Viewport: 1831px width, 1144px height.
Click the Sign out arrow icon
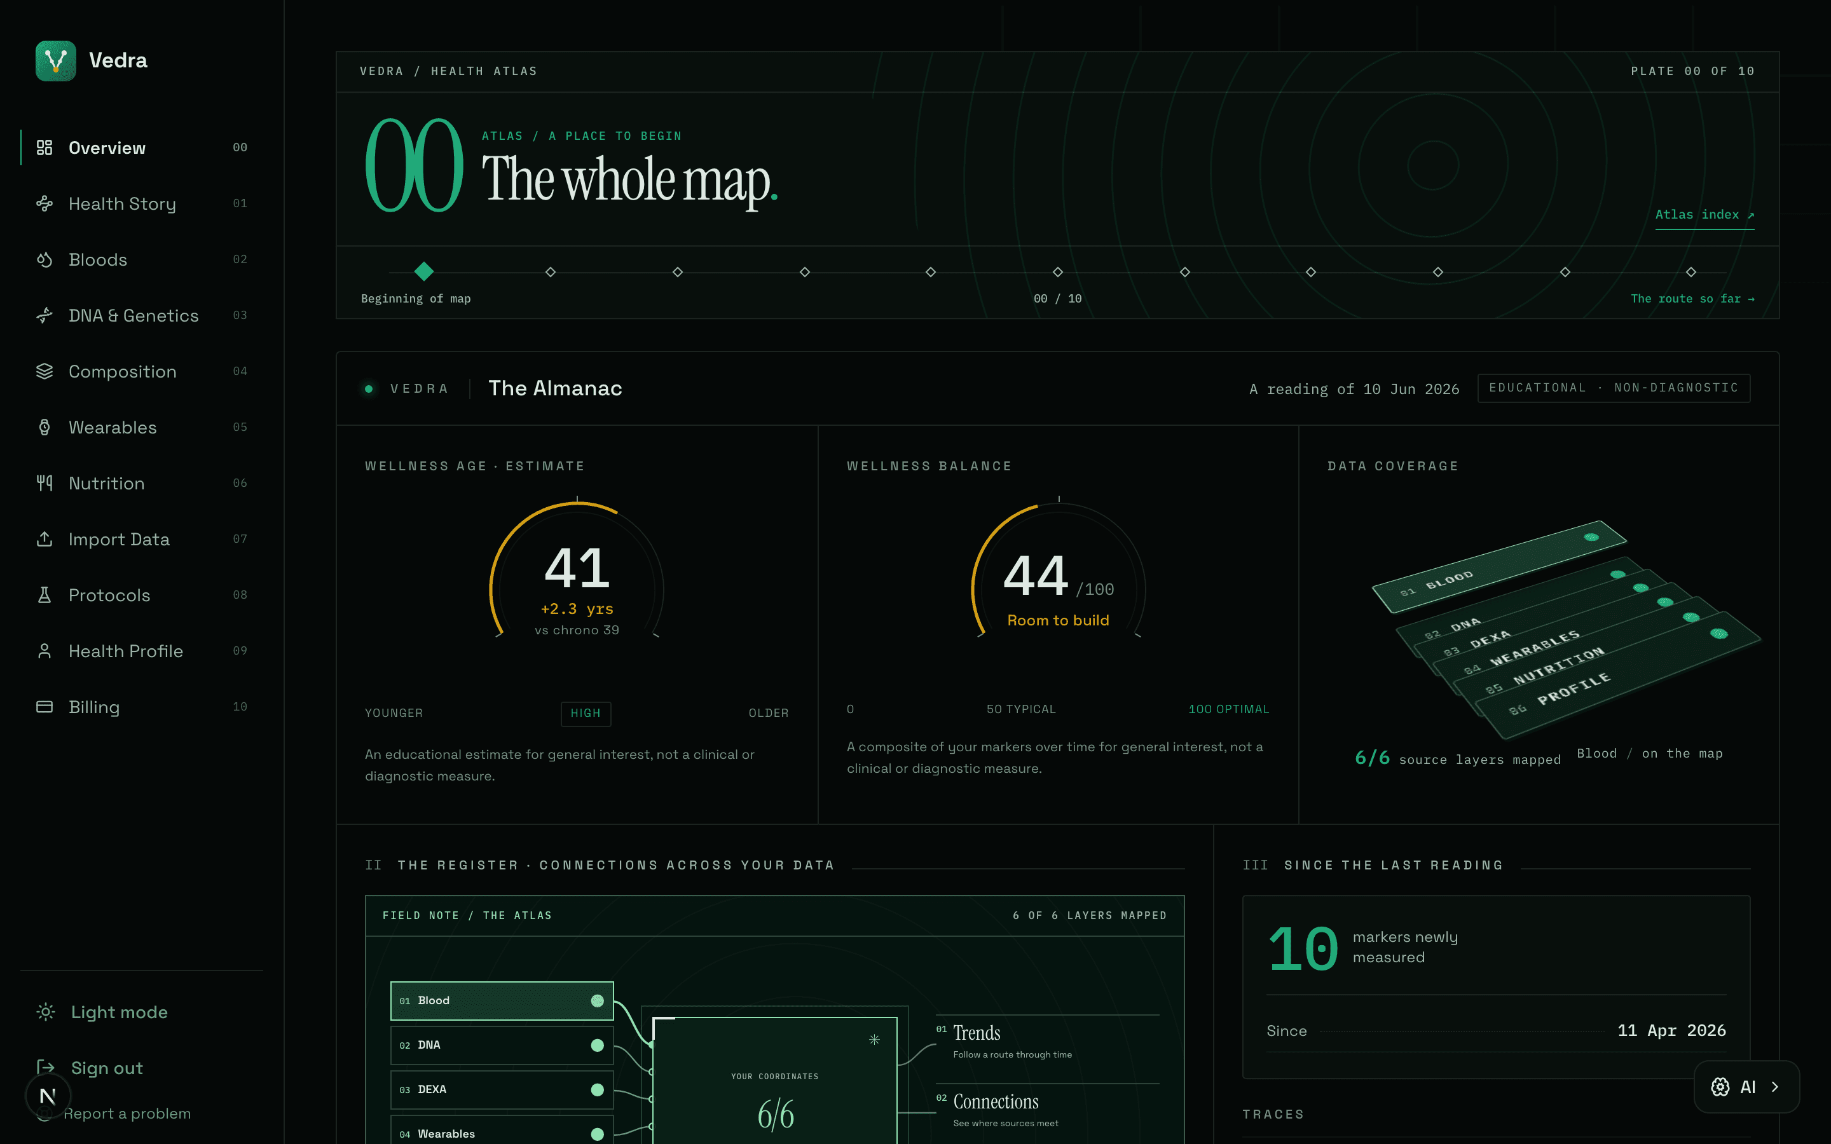pos(45,1068)
